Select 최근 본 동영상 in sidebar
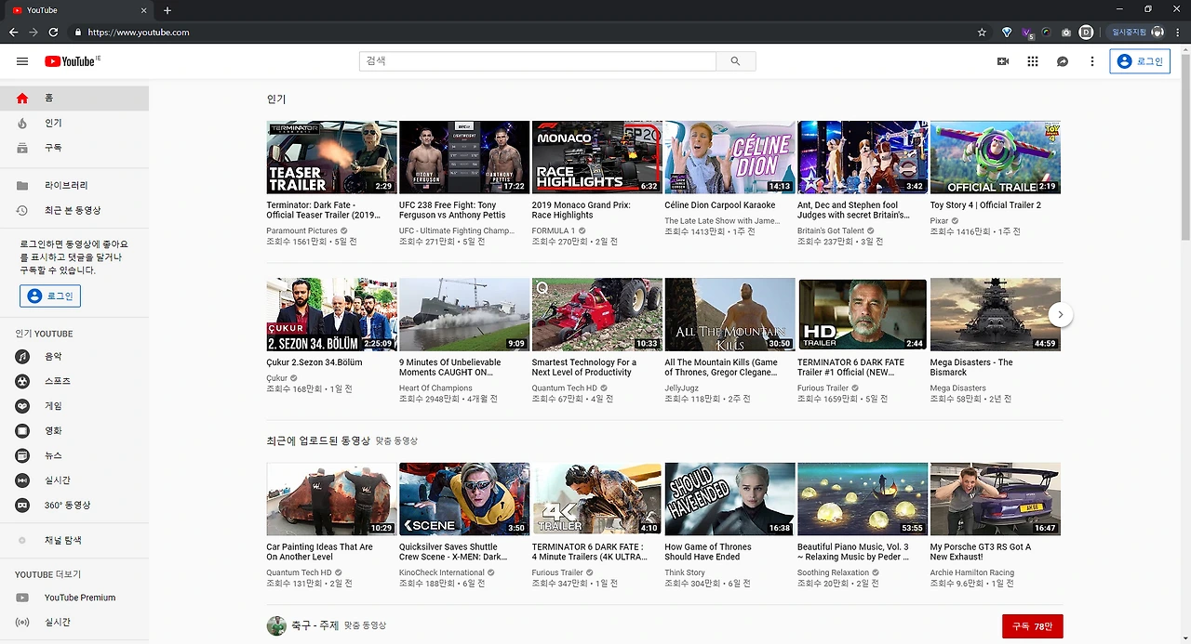The width and height of the screenshot is (1191, 644). pos(74,211)
